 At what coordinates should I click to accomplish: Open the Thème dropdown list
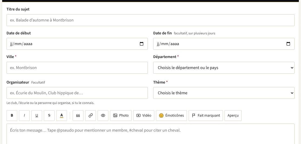coord(224,93)
